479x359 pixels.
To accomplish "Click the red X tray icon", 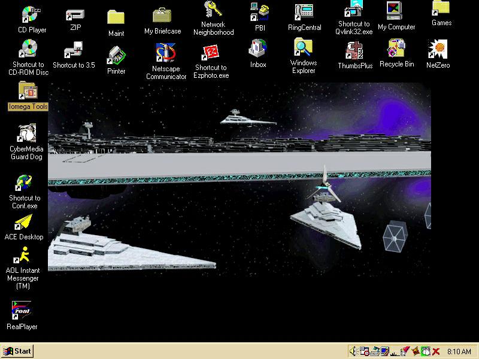I will (x=436, y=351).
